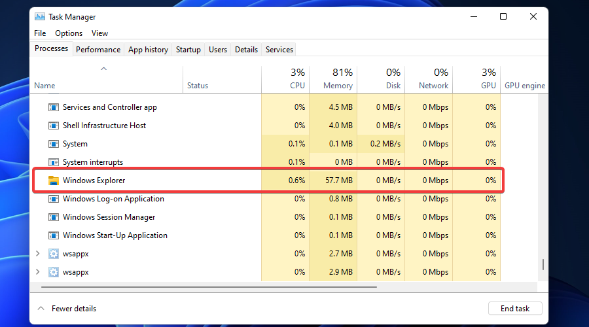Switch to the App history tab
The height and width of the screenshot is (327, 589).
148,50
